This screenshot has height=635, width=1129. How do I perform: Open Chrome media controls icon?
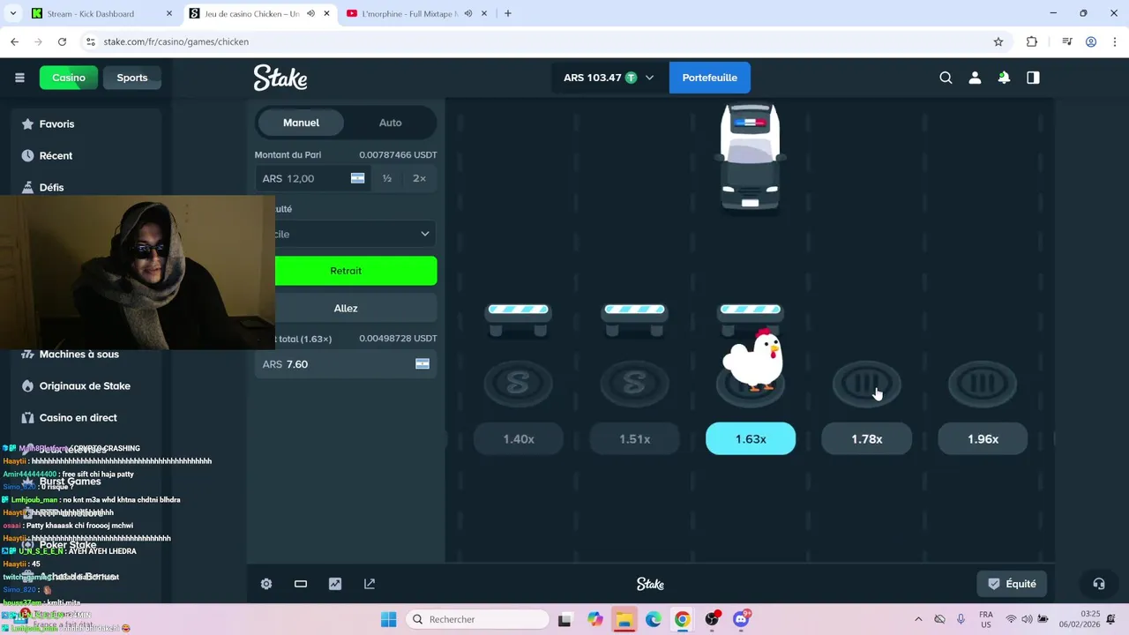[x=1066, y=41]
